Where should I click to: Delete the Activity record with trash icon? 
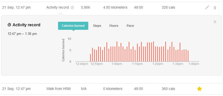(215, 8)
